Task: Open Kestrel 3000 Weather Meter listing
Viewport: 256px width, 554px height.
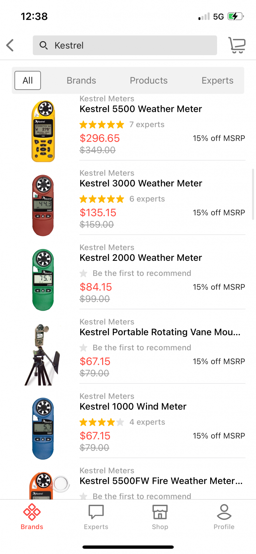Action: (x=141, y=183)
